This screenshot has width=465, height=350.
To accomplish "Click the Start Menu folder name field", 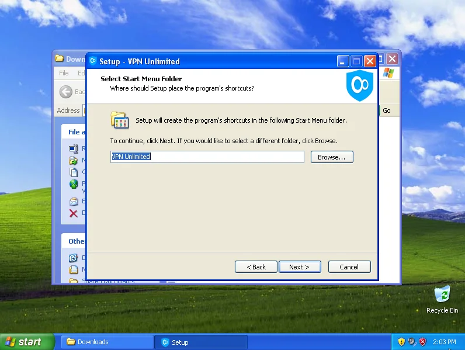I will pyautogui.click(x=207, y=157).
